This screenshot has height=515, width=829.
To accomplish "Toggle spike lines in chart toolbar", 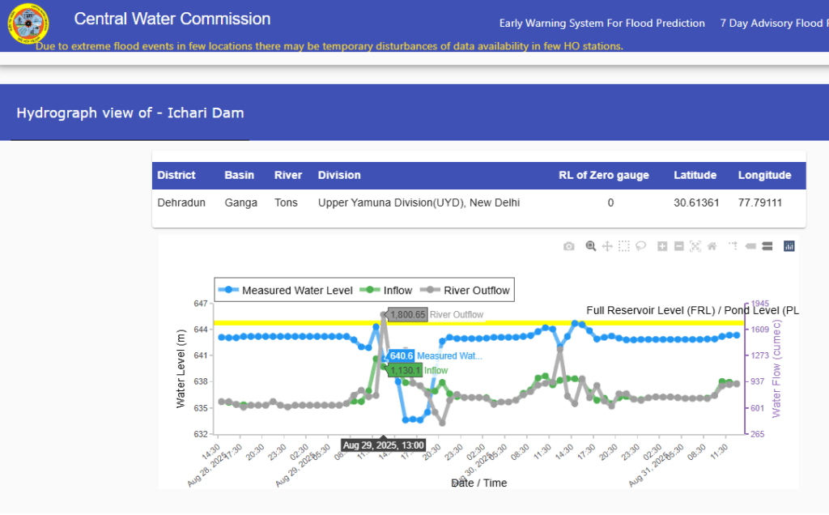I will (733, 246).
